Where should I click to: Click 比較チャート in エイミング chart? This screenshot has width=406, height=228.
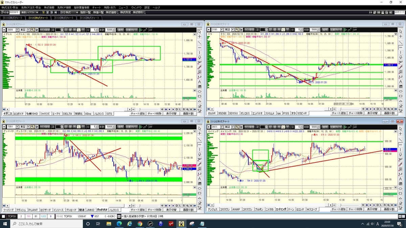337,127
